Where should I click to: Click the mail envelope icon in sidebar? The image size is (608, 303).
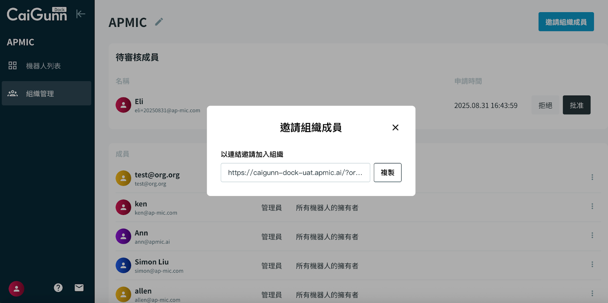tap(79, 288)
